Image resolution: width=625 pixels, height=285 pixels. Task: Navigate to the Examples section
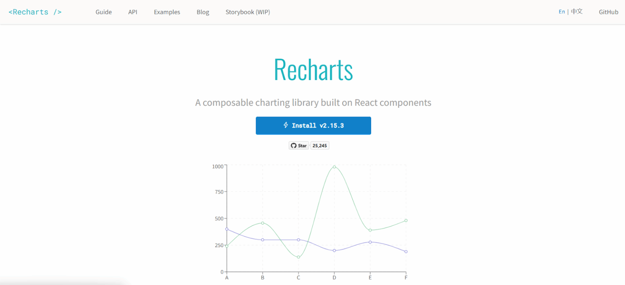click(x=167, y=12)
